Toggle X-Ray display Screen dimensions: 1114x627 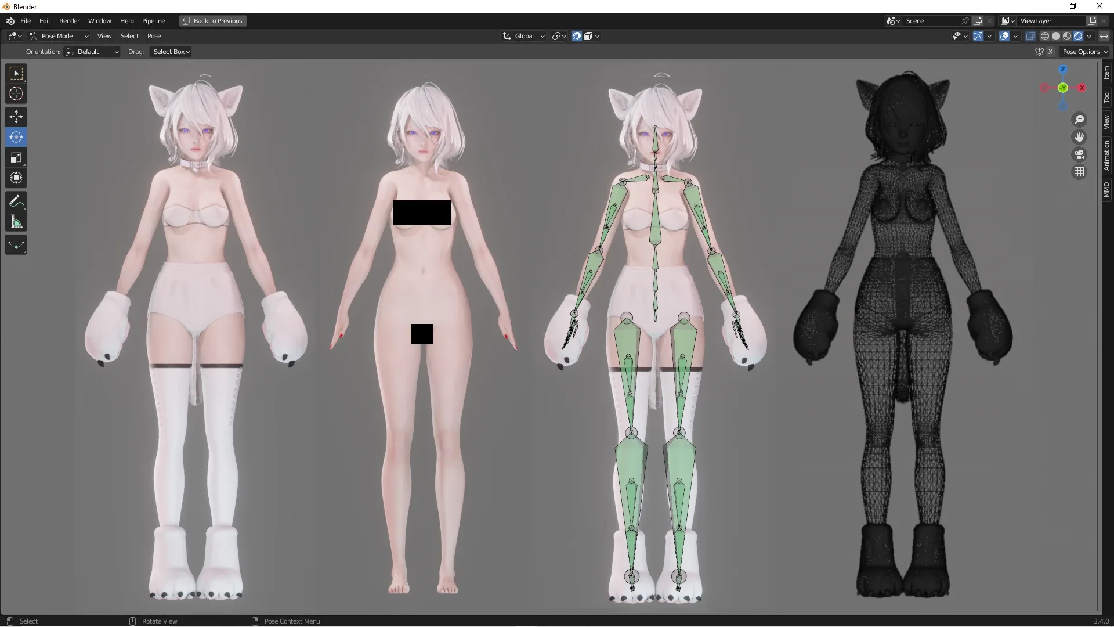click(x=1030, y=36)
